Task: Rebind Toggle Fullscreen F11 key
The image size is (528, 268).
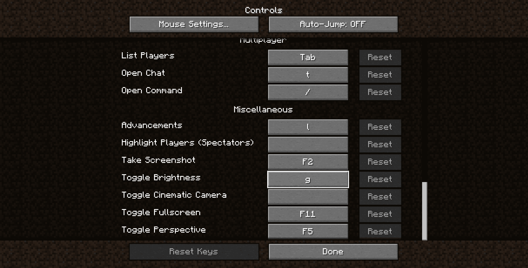Action: (308, 214)
